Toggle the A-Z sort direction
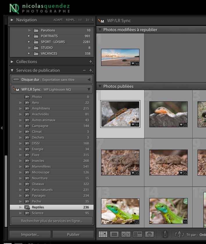This screenshot has height=244, width=206. coord(180,234)
